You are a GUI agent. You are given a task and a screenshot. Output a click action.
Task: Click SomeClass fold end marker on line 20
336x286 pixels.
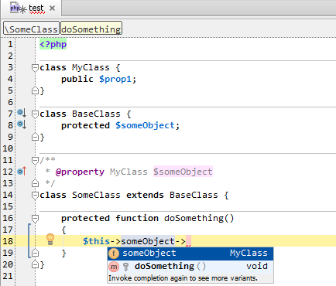pyautogui.click(x=35, y=264)
